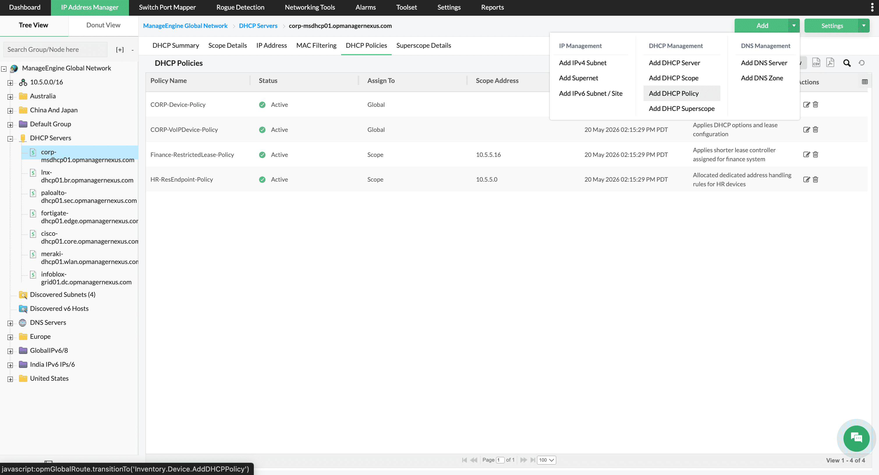Delete the CORP-VoIPDevice-Policy row
The image size is (879, 475).
[815, 129]
